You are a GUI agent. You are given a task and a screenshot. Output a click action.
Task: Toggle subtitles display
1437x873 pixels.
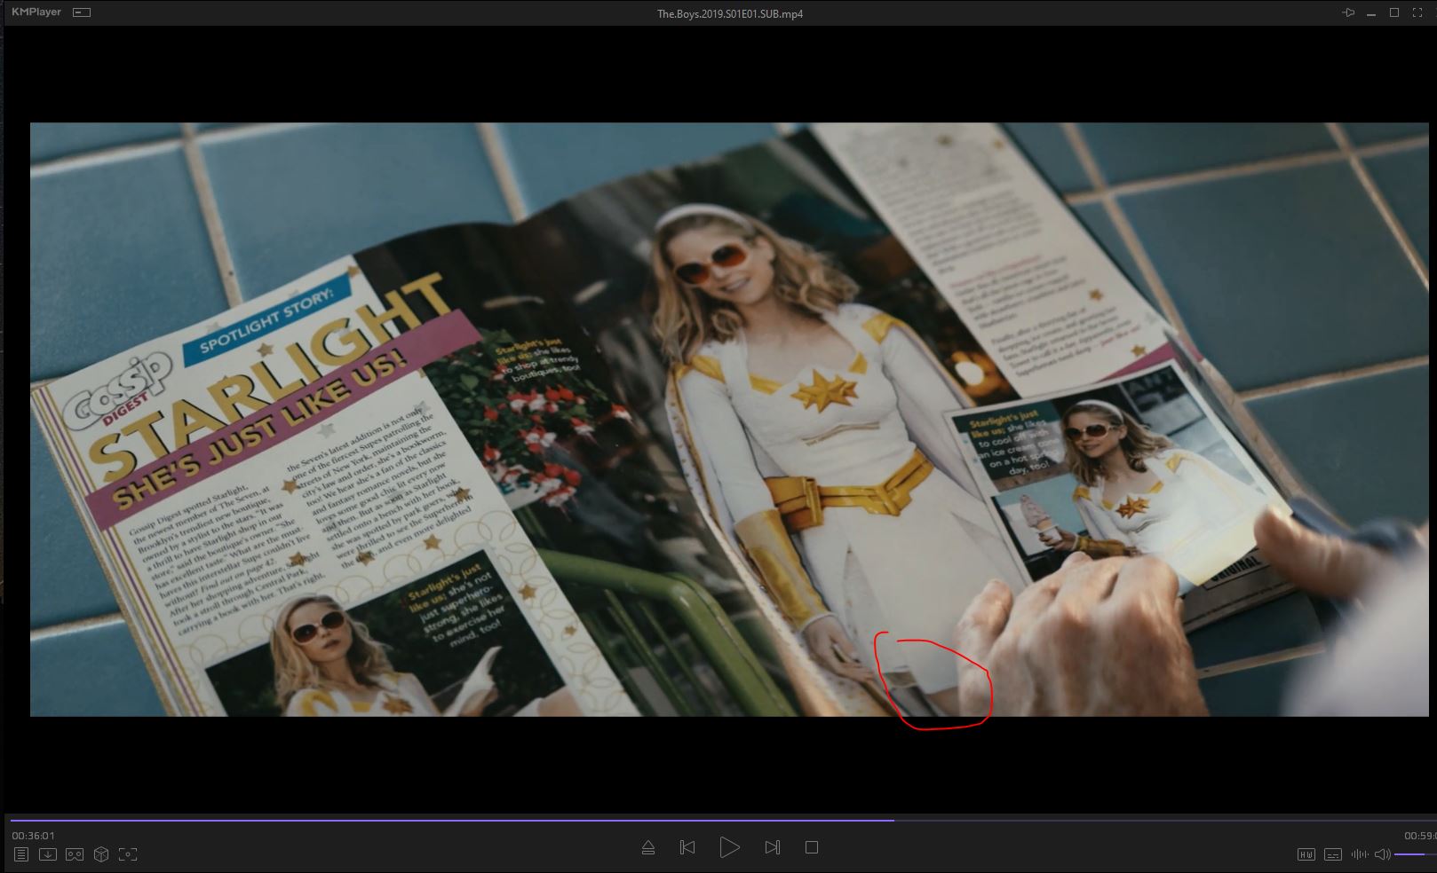(x=1332, y=854)
